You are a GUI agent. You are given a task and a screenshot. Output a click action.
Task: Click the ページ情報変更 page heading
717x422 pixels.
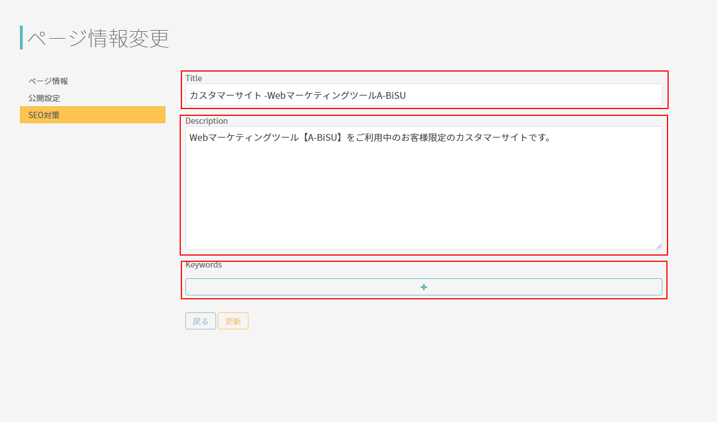tap(98, 38)
